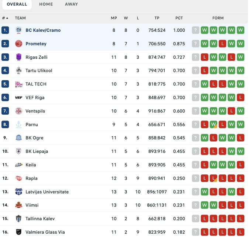Click the rank 1 position badge
The image size is (251, 237).
point(5,30)
